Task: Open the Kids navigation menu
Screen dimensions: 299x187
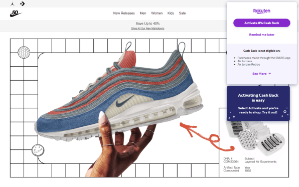Action: tap(171, 13)
